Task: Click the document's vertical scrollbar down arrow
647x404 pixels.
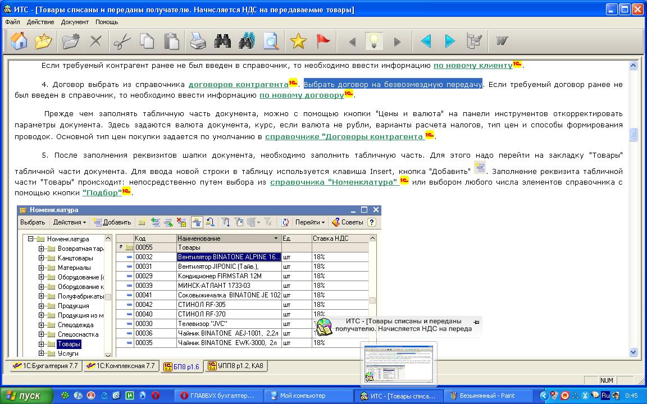Action: pyautogui.click(x=634, y=352)
